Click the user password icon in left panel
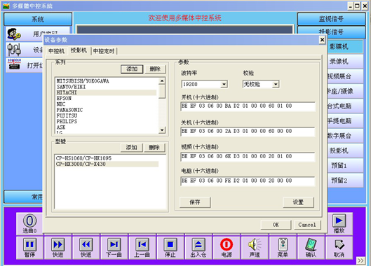Screen dimensions: 371x266 pos(14,34)
